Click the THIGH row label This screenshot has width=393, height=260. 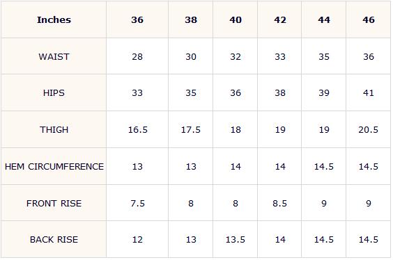[54, 129]
